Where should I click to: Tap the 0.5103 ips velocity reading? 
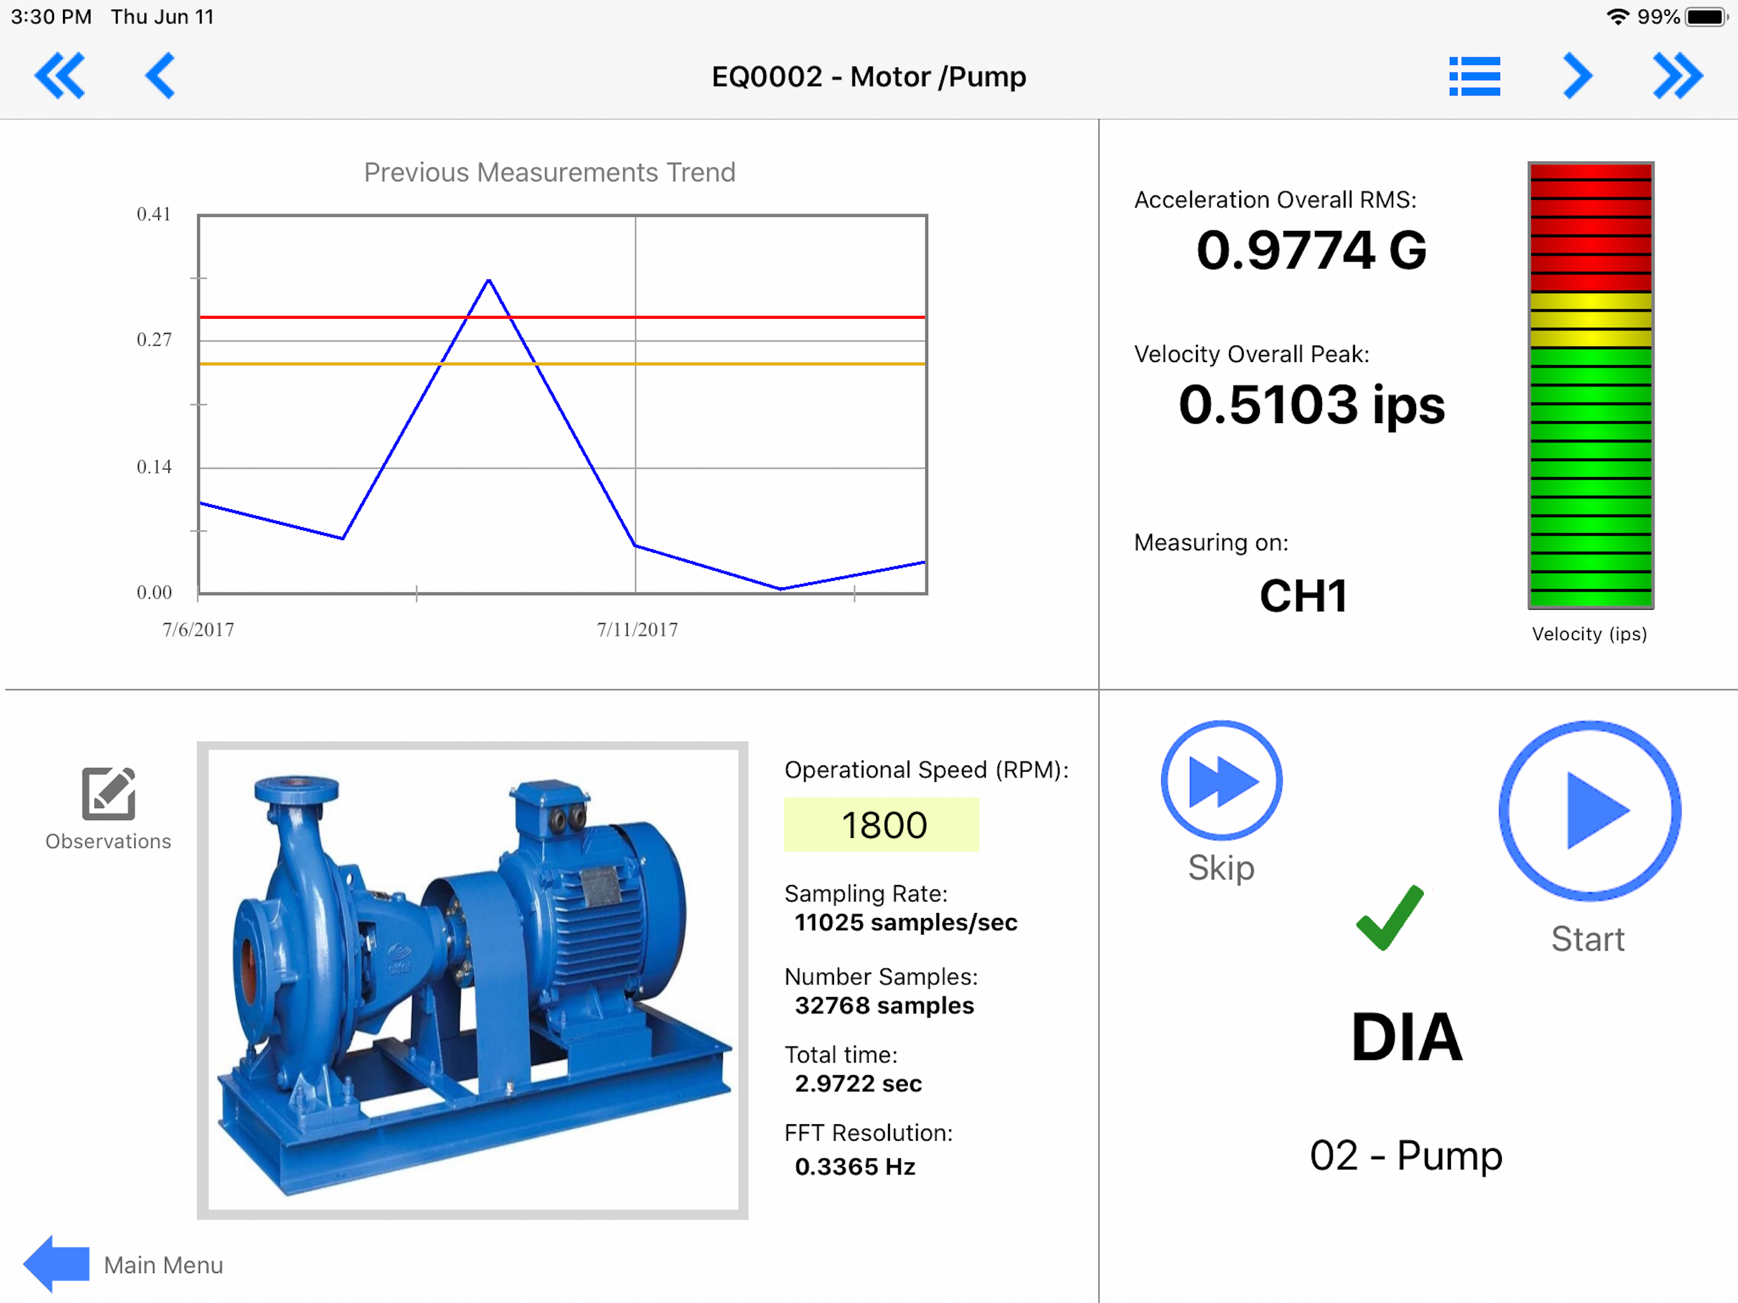click(1310, 405)
